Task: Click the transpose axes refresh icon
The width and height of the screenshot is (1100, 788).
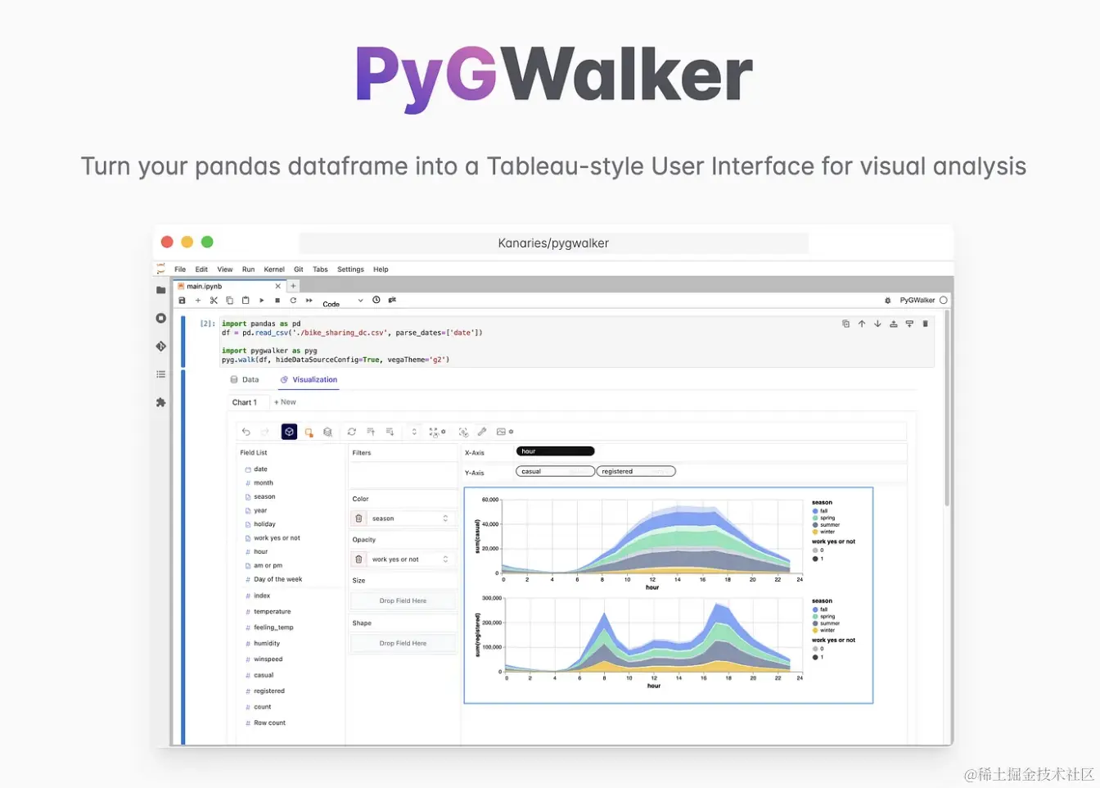Action: click(352, 432)
